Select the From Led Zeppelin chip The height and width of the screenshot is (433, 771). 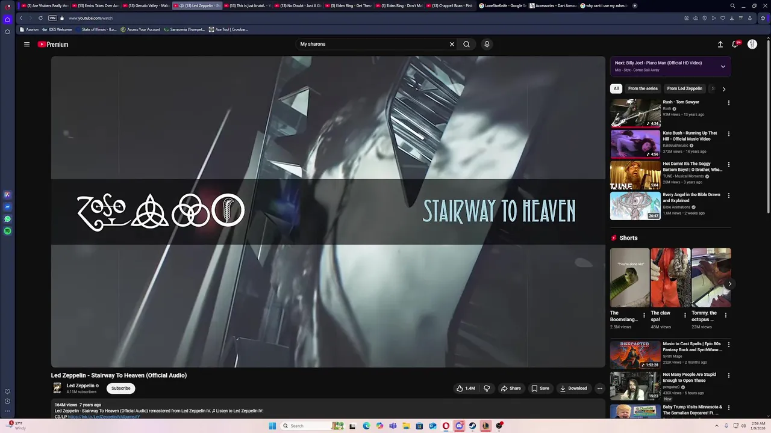[x=684, y=88]
